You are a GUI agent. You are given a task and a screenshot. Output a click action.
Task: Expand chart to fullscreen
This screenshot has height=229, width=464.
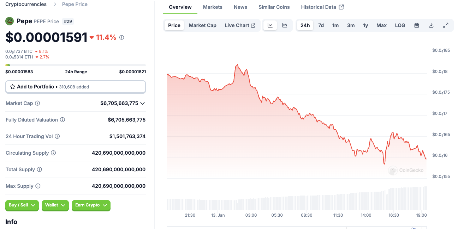pos(446,25)
